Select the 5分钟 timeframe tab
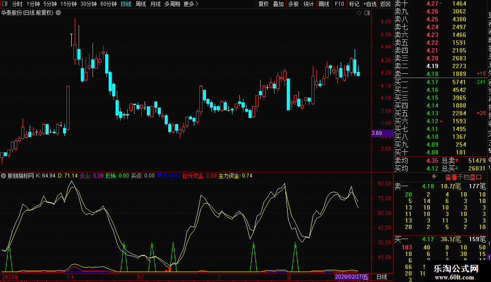The width and height of the screenshot is (491, 282). pyautogui.click(x=50, y=4)
